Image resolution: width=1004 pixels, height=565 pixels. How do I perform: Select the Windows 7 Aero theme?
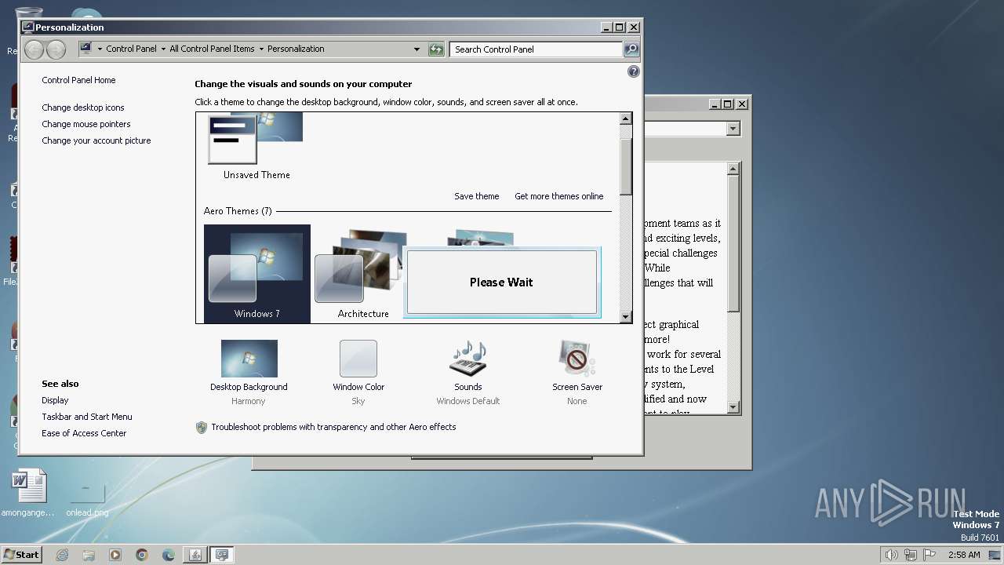(257, 273)
